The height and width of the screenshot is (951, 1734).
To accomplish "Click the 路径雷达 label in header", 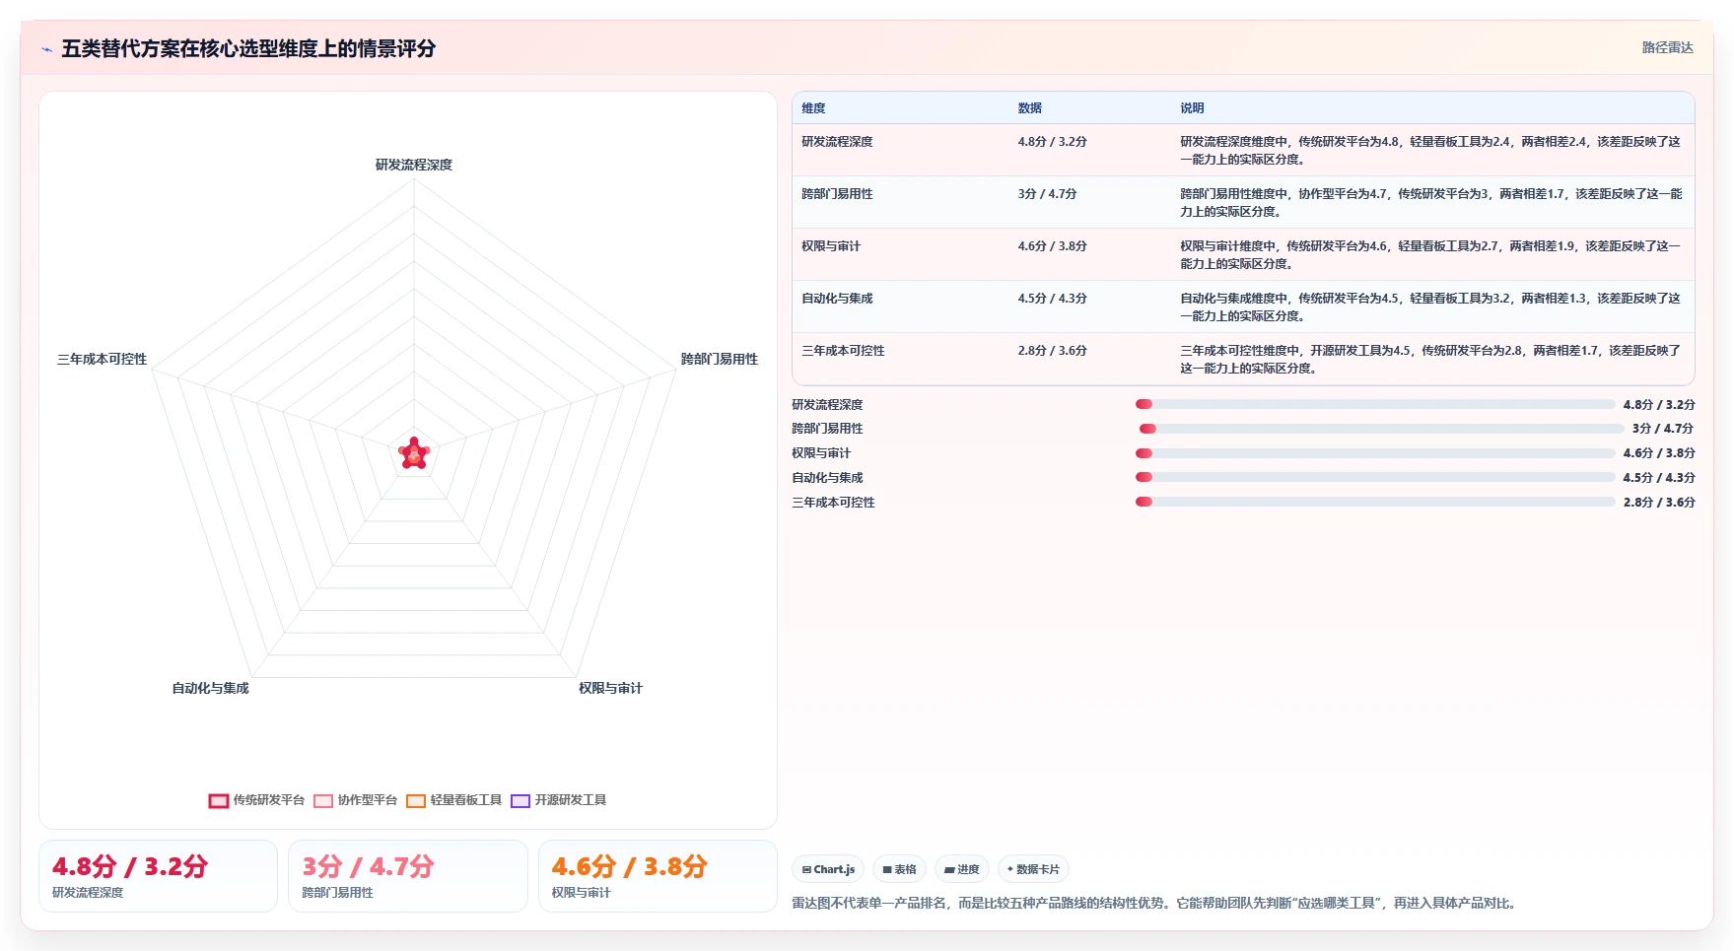I will tap(1667, 47).
